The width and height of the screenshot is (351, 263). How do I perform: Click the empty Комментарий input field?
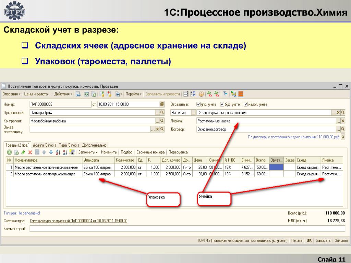click(187, 229)
